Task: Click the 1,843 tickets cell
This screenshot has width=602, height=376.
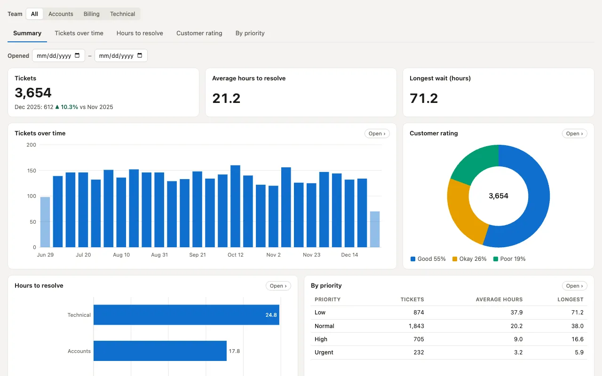Action: click(x=416, y=326)
